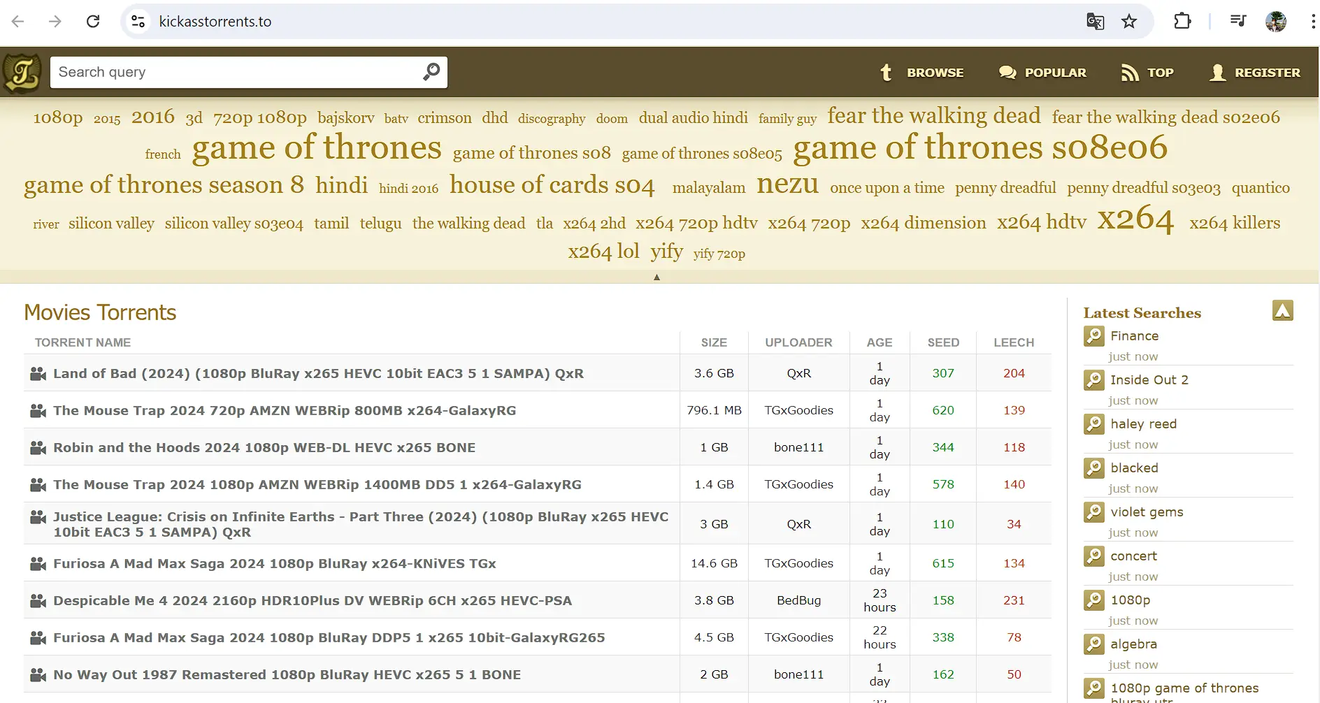The width and height of the screenshot is (1320, 703).
Task: Open Robin and the Hoods torrent
Action: [264, 448]
